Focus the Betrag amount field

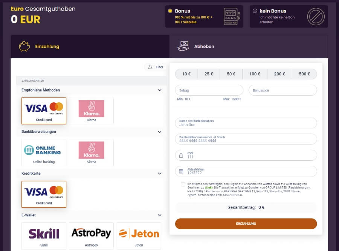coord(209,90)
